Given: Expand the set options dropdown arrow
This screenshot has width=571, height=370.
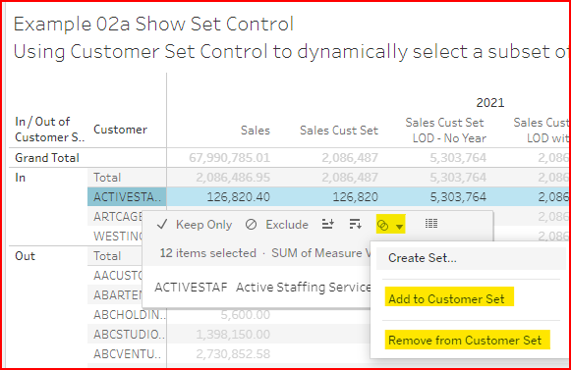Looking at the screenshot, I should 399,227.
